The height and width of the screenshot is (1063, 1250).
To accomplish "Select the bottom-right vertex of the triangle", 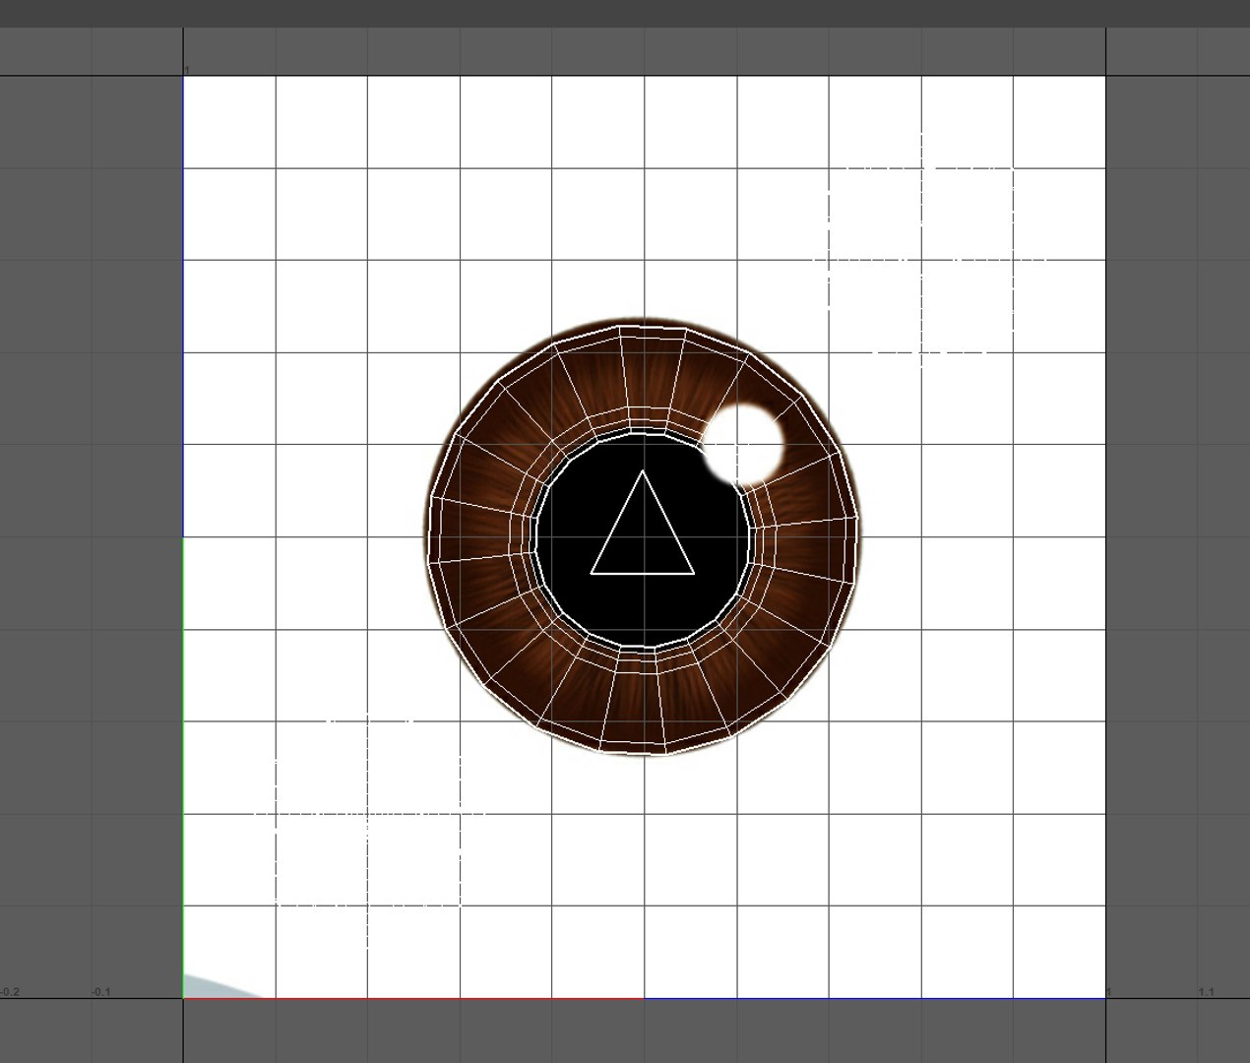I will (694, 573).
